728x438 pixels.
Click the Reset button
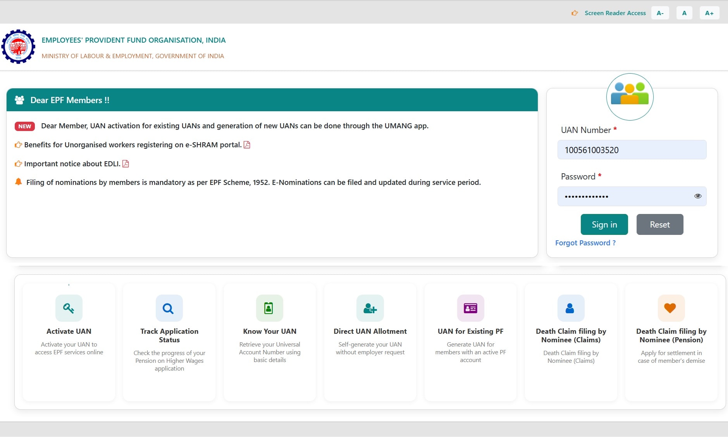click(660, 224)
